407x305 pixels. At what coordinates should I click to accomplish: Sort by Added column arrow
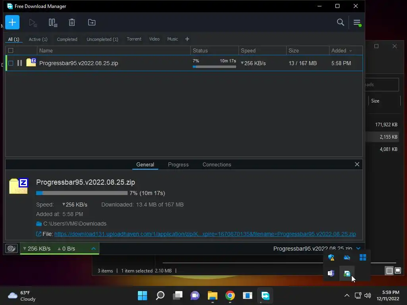pyautogui.click(x=351, y=51)
